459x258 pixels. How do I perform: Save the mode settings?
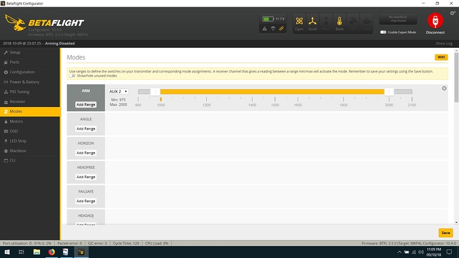point(446,233)
